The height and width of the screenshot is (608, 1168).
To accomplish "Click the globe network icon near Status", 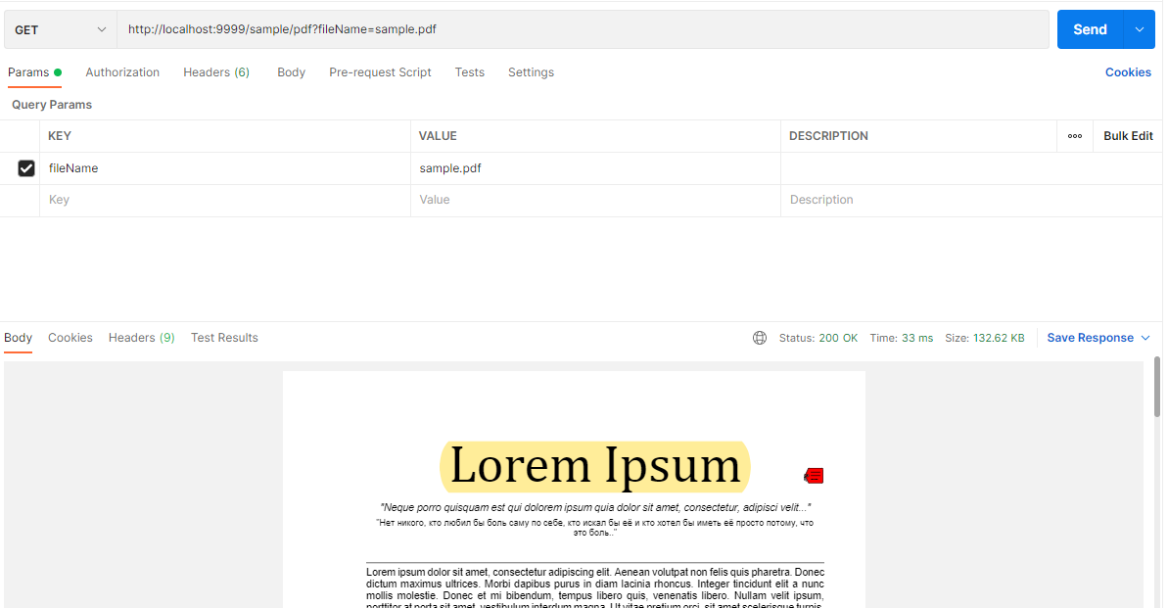I will point(760,338).
